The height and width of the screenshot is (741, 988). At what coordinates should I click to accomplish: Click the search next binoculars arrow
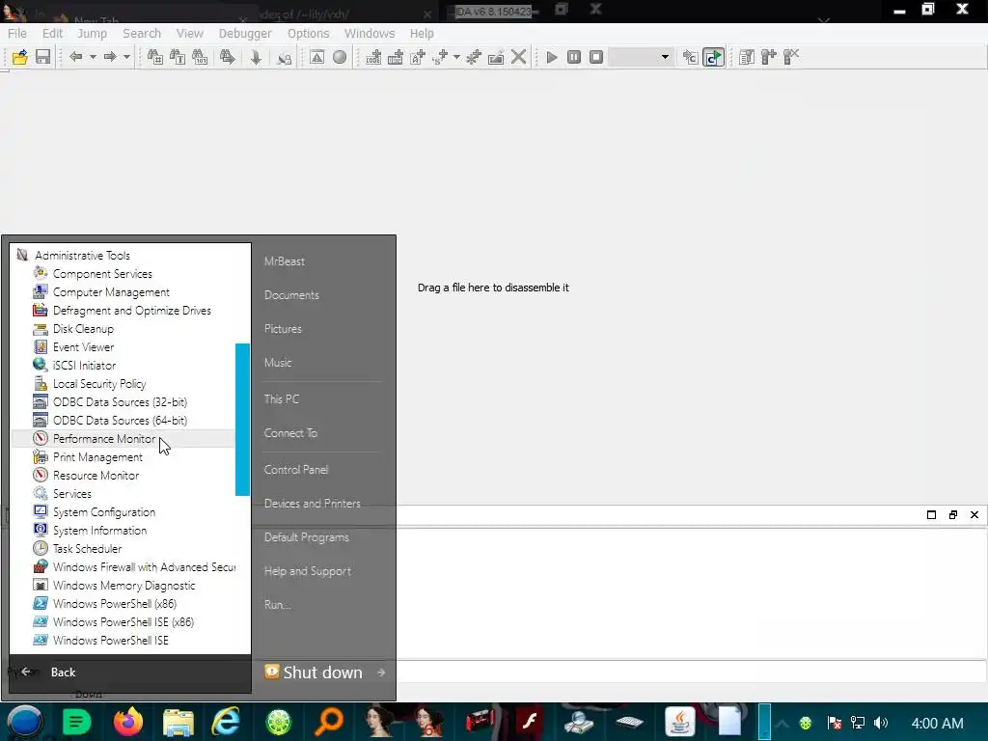coord(227,57)
